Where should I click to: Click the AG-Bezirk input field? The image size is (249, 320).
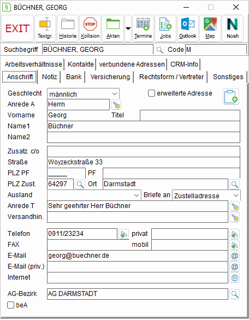[138, 294]
